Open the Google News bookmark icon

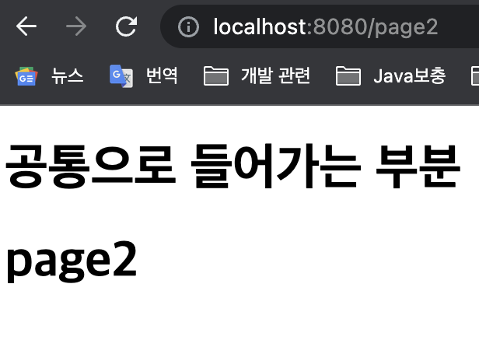pyautogui.click(x=26, y=75)
